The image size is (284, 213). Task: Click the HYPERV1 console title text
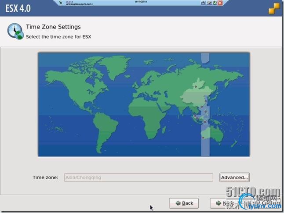[141, 2]
